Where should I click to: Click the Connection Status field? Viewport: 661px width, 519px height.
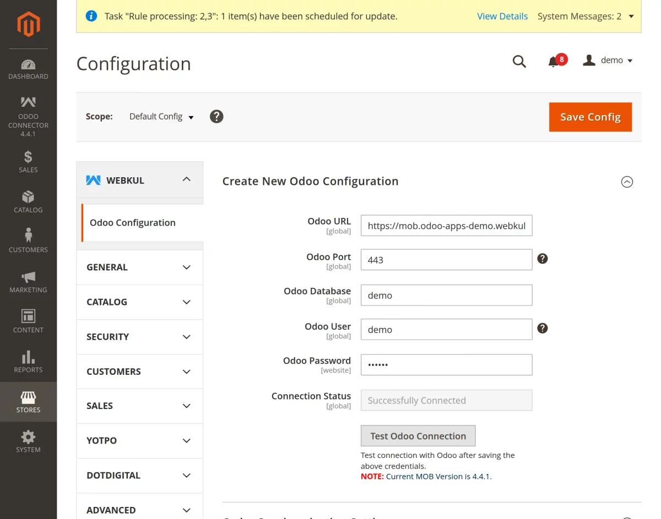pos(447,400)
